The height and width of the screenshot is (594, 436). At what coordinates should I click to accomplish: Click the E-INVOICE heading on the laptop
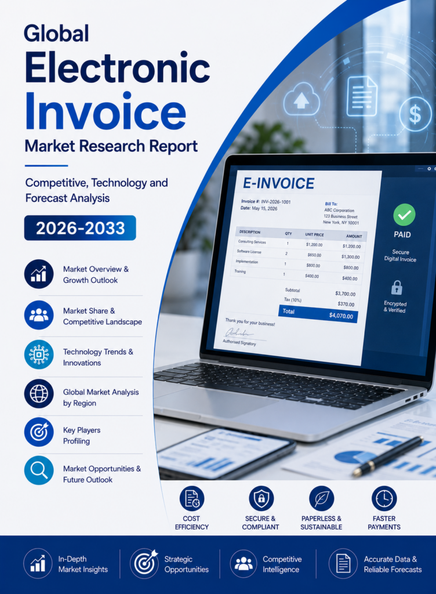pos(278,183)
